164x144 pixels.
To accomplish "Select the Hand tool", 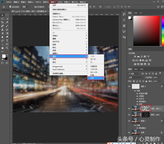I will [2, 48].
